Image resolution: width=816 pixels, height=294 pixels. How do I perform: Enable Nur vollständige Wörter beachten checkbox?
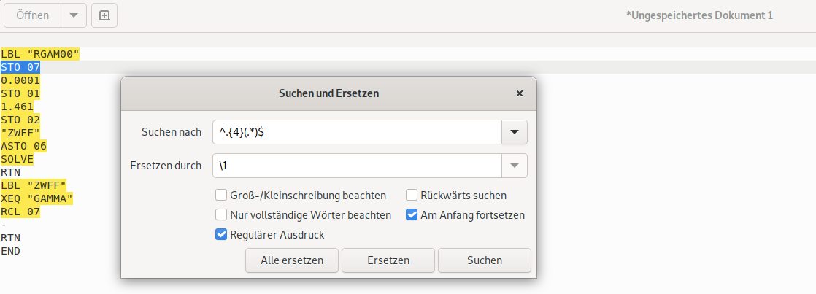[x=220, y=215]
